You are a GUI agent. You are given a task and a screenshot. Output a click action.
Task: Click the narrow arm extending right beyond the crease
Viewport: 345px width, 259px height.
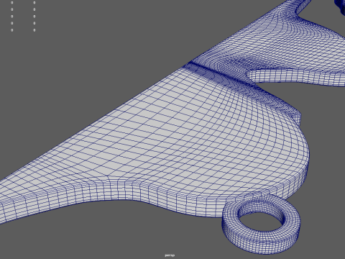coord(297,77)
